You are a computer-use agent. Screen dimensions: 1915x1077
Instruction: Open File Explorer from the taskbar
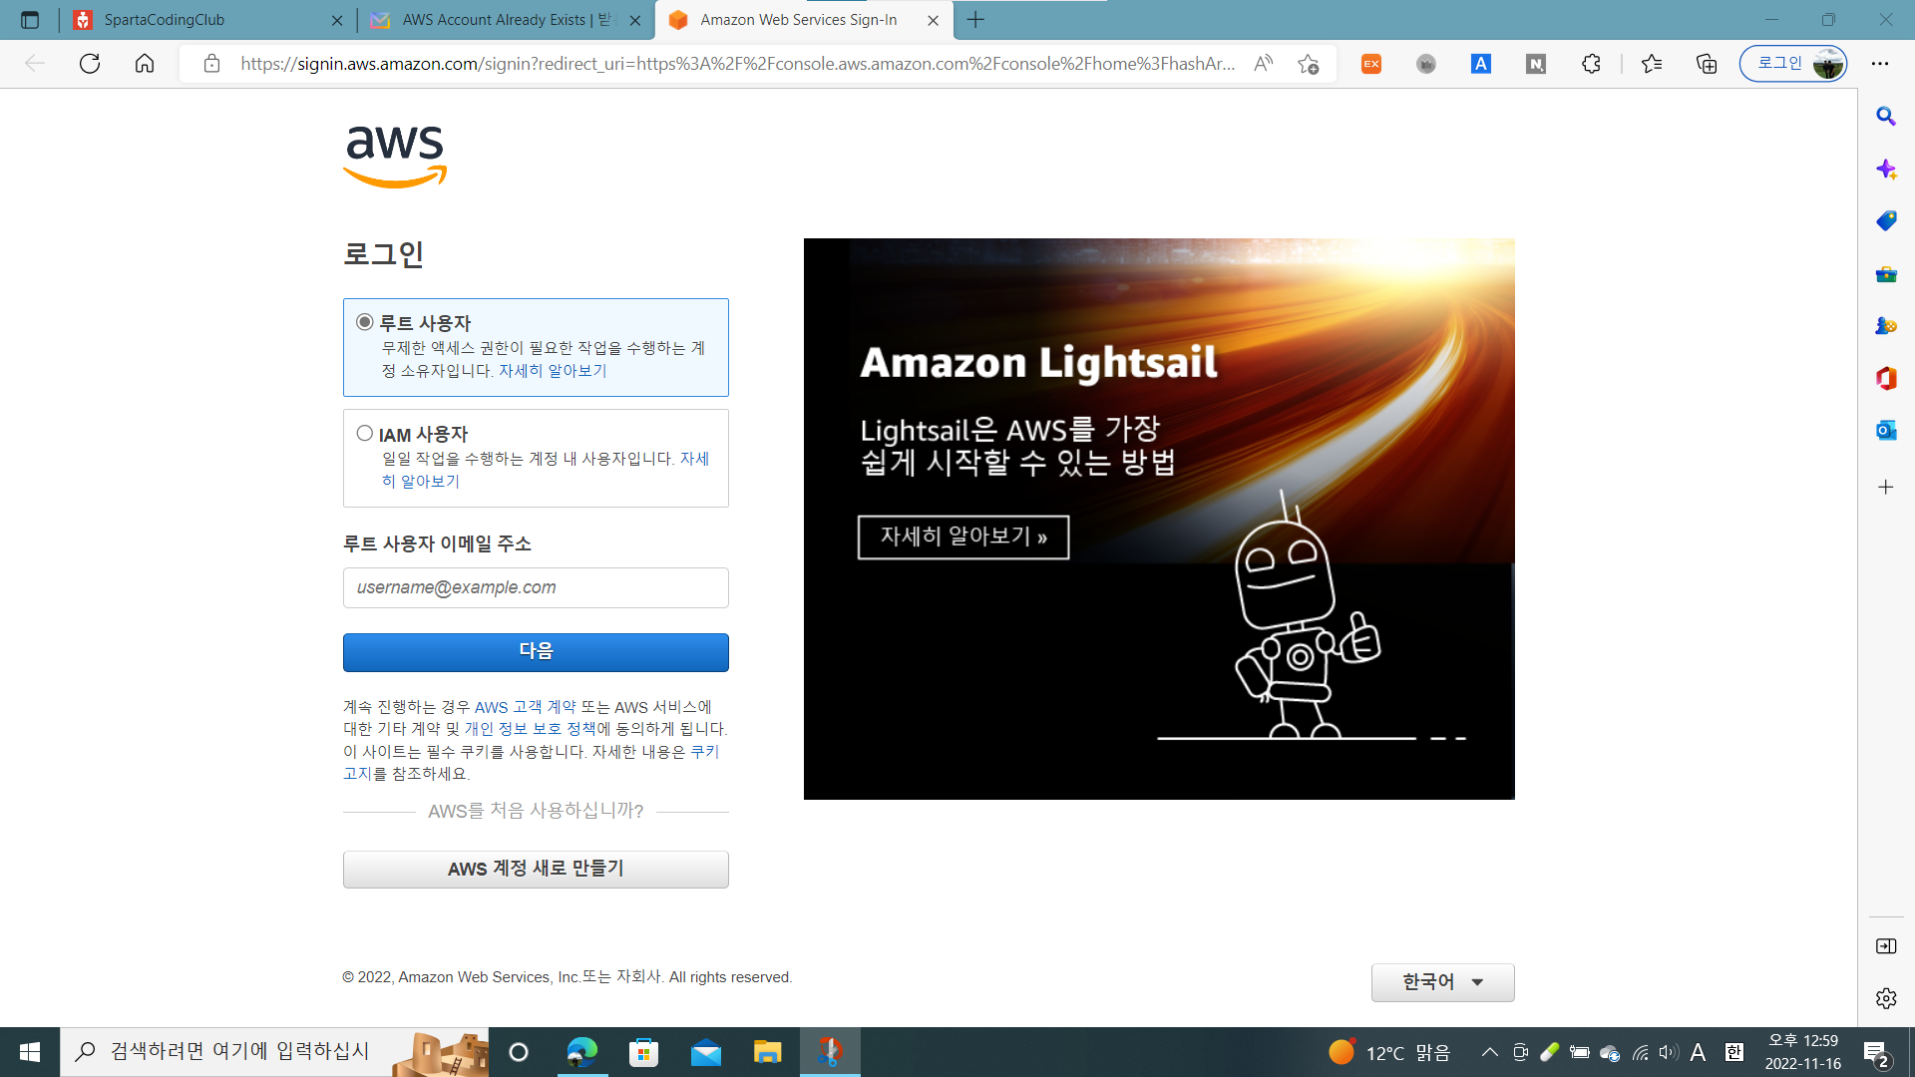tap(767, 1052)
